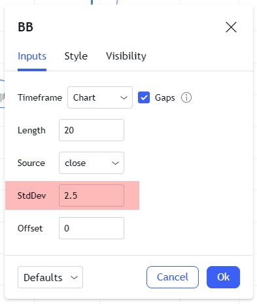This screenshot has height=304, width=257.
Task: Expand the Source close dropdown
Action: 92,163
